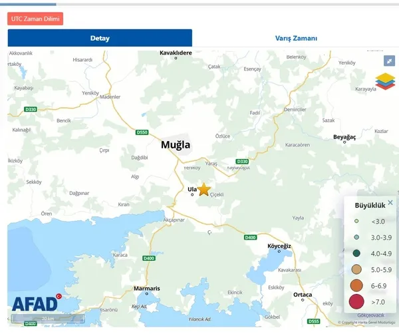Click the Ula town label
Image resolution: width=399 pixels, height=334 pixels.
(x=192, y=190)
